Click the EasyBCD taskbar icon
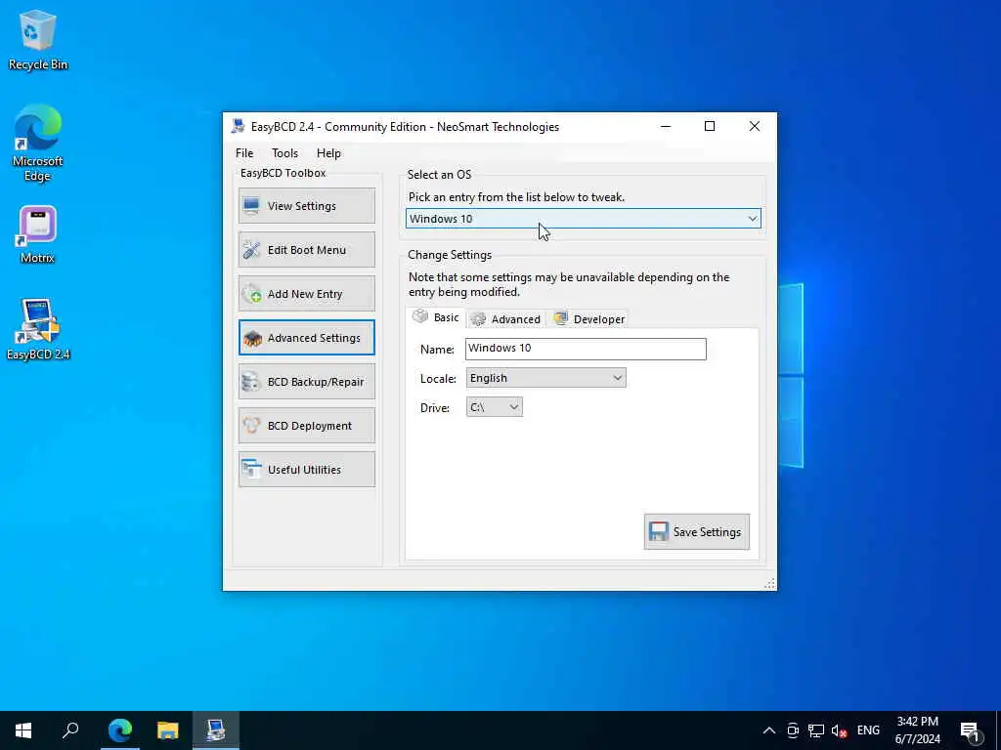This screenshot has width=1001, height=750. coord(216,730)
